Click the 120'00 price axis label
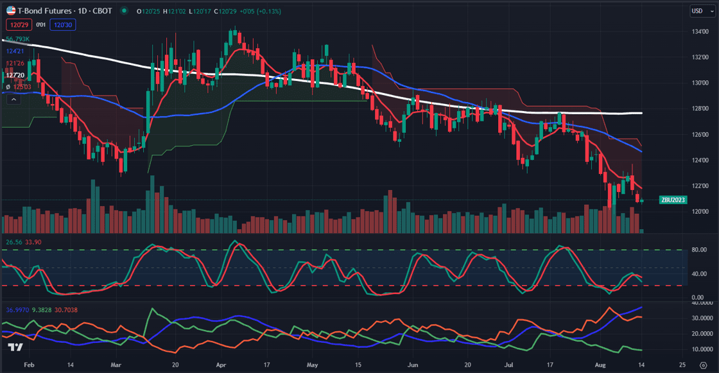Image resolution: width=719 pixels, height=373 pixels. pyautogui.click(x=700, y=211)
